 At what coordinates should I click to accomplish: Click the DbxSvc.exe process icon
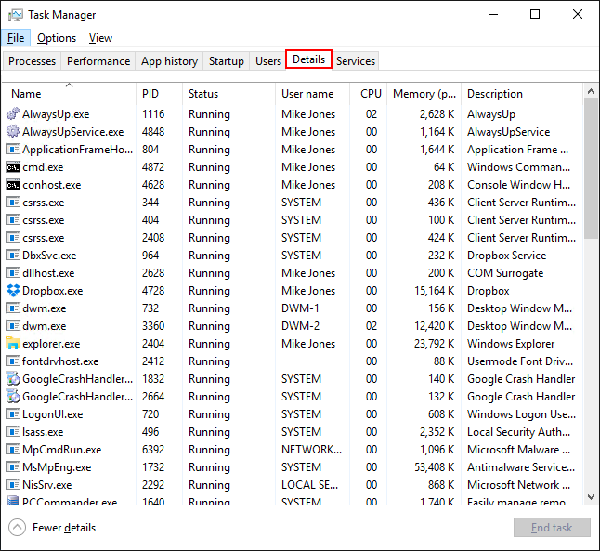coord(13,255)
